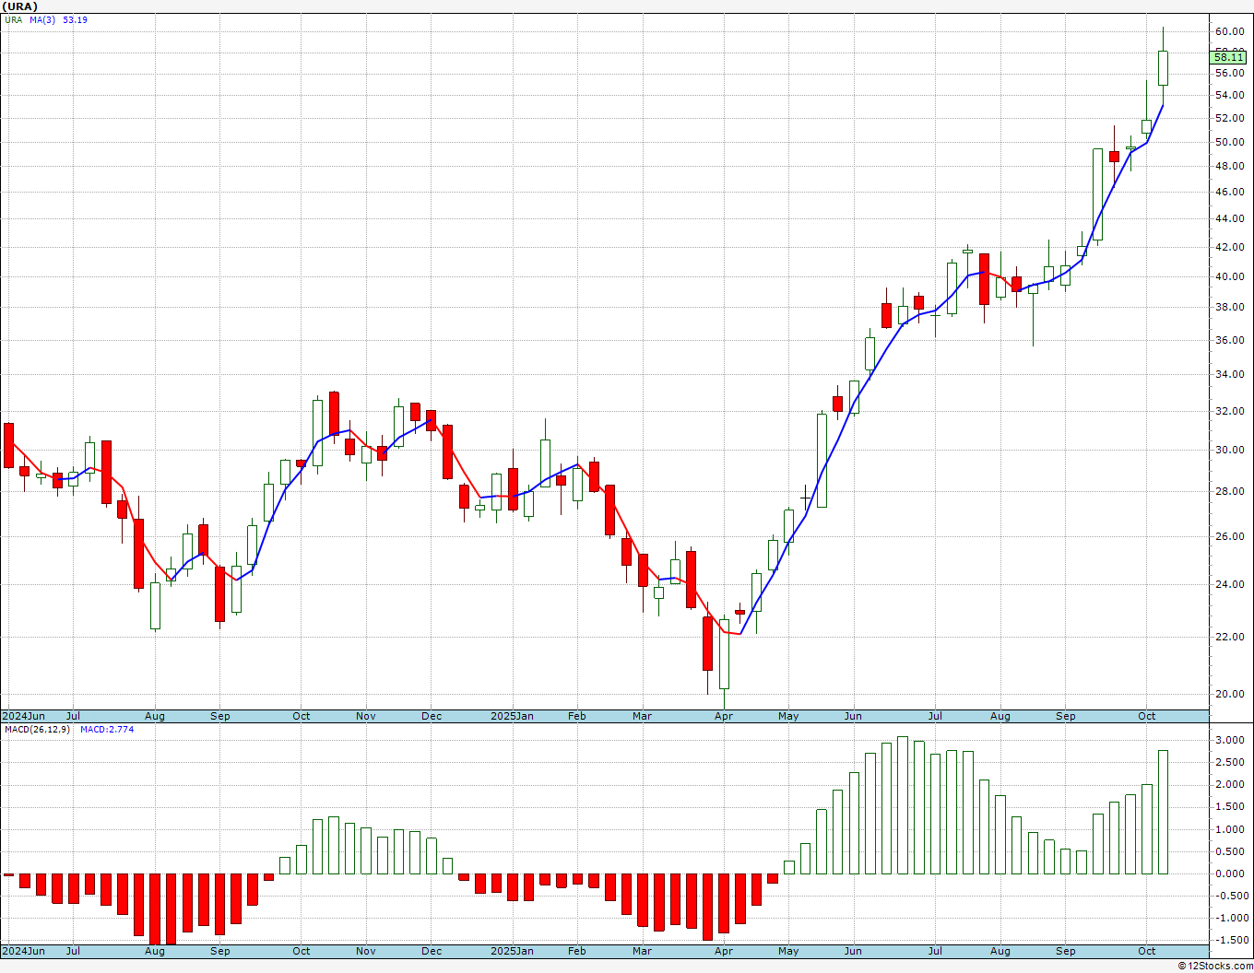Click the green 58.11 current price tag

pyautogui.click(x=1229, y=57)
